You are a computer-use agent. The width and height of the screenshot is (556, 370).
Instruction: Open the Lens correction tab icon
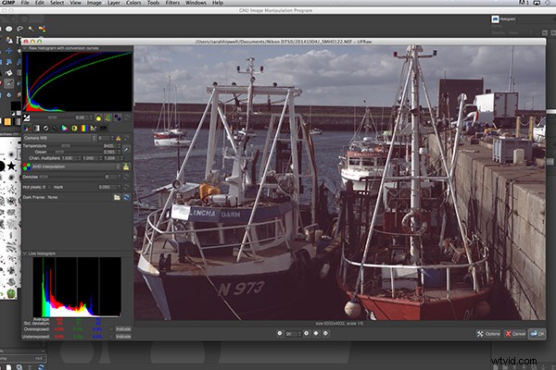click(x=45, y=129)
